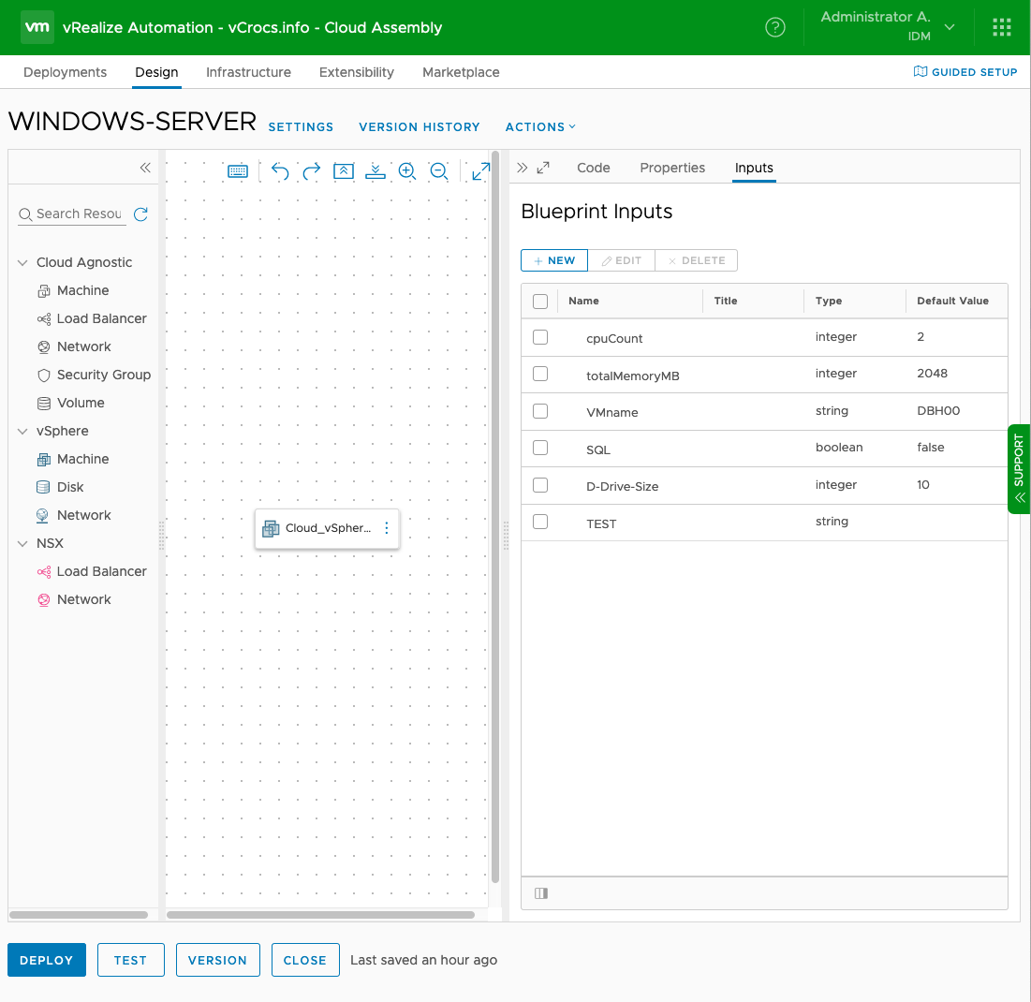Viewport: 1031px width, 1002px height.
Task: Zoom in on the design canvas
Action: click(x=407, y=170)
